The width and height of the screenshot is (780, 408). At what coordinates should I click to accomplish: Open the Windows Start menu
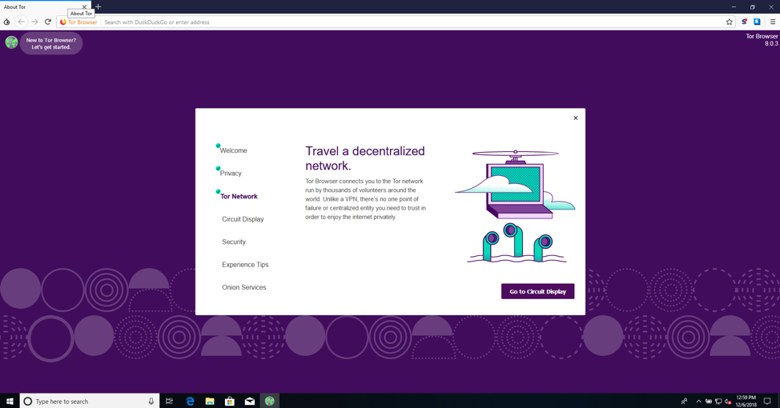click(10, 401)
